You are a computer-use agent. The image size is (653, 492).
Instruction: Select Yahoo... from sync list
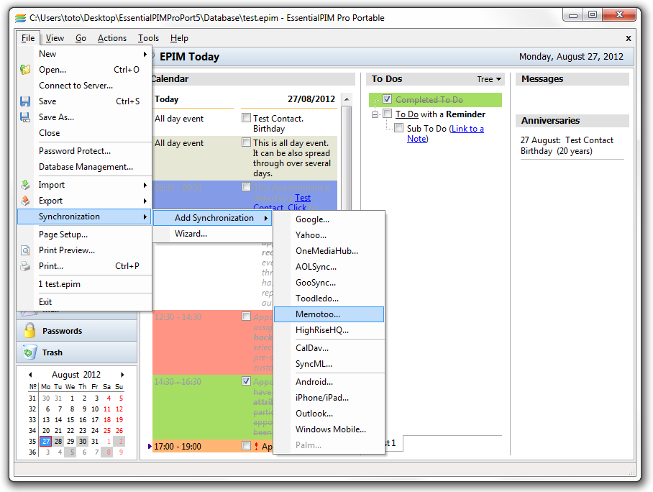[x=329, y=235]
